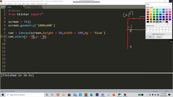Open the Edit menu

[x=5, y=4]
